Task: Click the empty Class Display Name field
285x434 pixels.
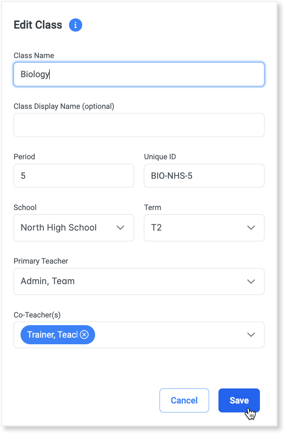Action: click(139, 125)
